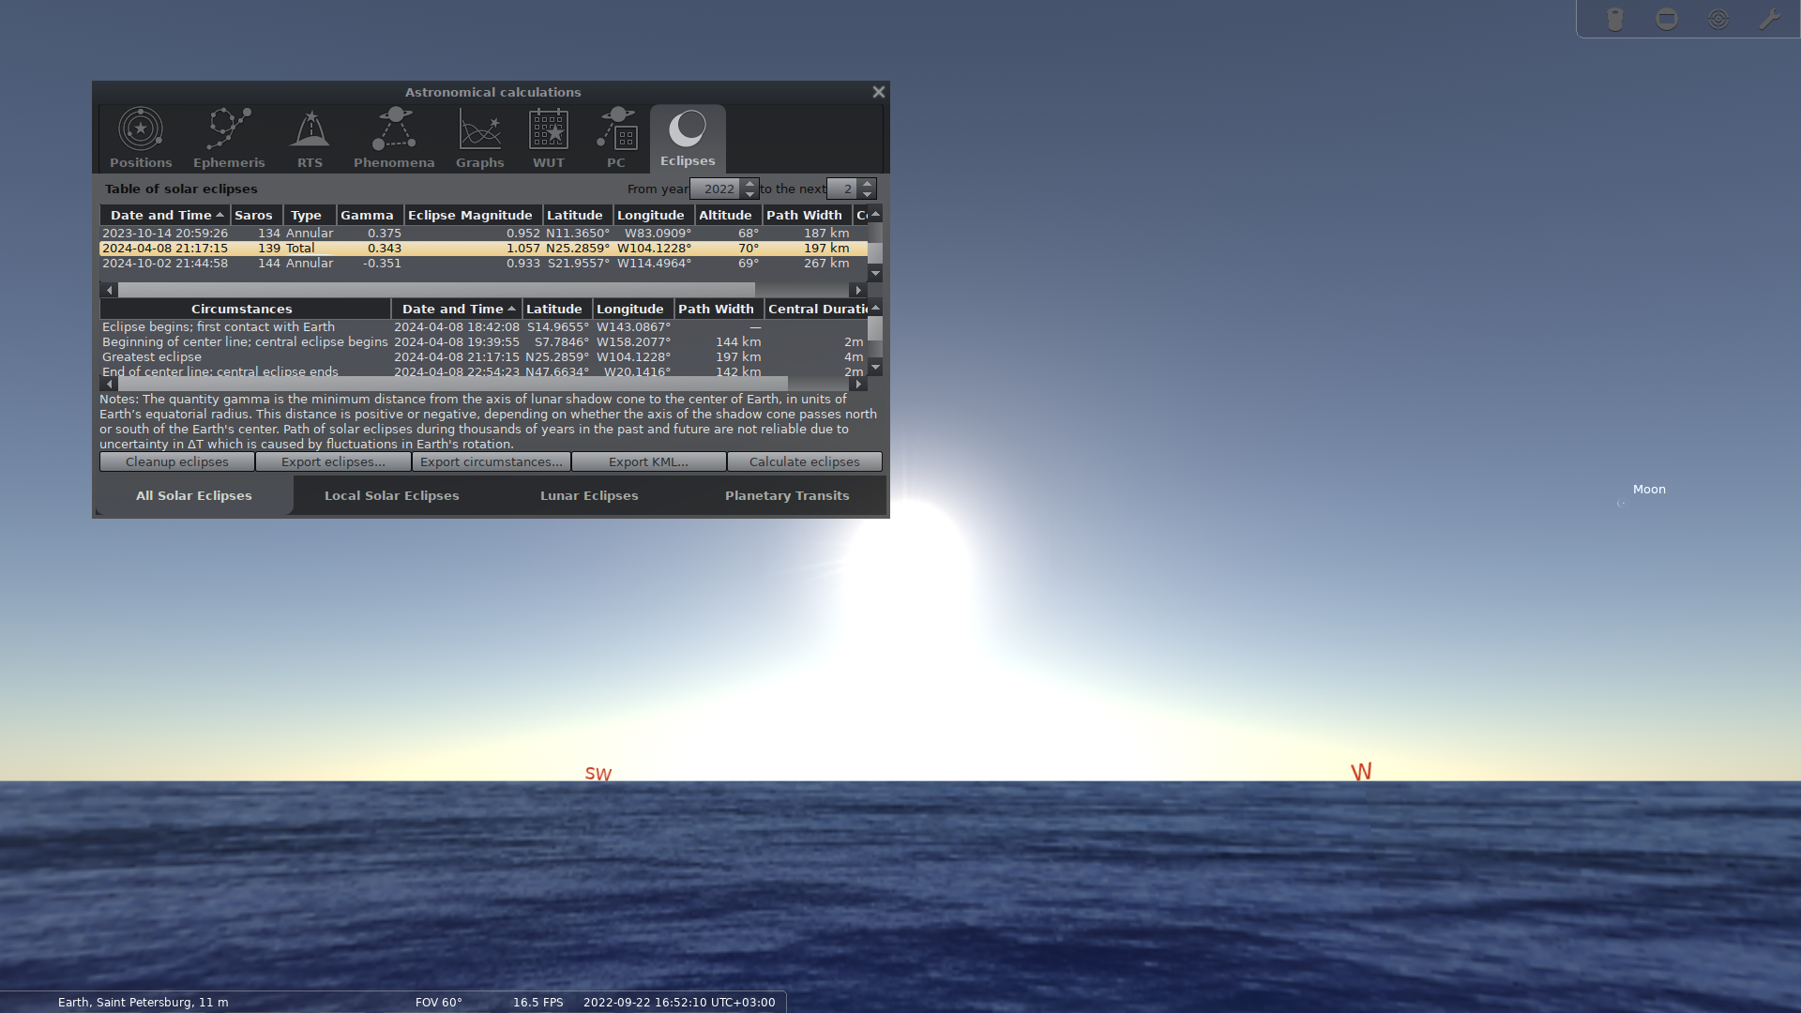Decrease the 'to the next' years value
The height and width of the screenshot is (1013, 1801).
[x=868, y=193]
